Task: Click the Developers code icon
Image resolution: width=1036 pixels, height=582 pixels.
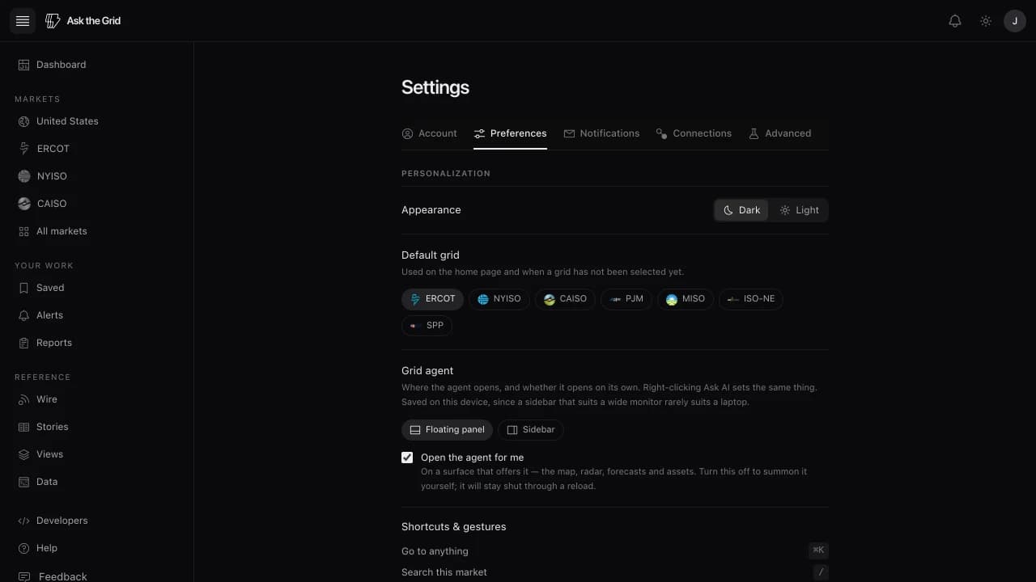Action: click(x=24, y=521)
